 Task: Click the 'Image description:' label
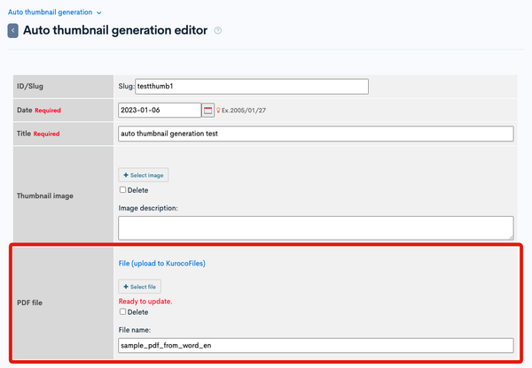[x=148, y=208]
